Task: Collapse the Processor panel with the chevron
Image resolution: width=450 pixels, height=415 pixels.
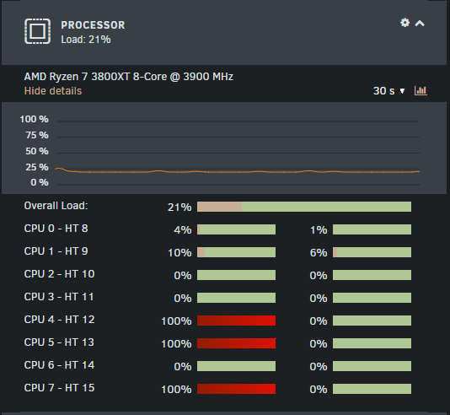Action: (420, 24)
